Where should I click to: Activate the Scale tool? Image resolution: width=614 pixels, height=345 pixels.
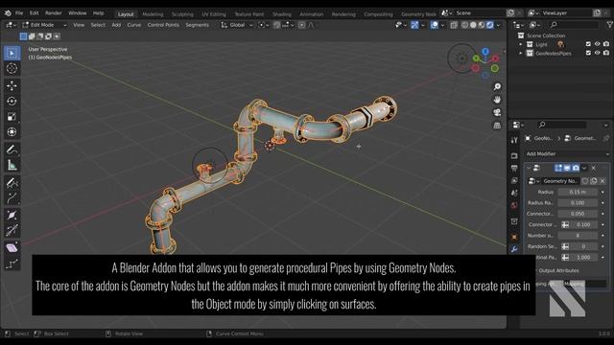tap(12, 117)
